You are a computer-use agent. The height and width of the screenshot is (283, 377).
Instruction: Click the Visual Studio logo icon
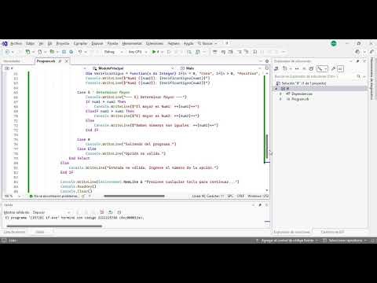[5, 43]
